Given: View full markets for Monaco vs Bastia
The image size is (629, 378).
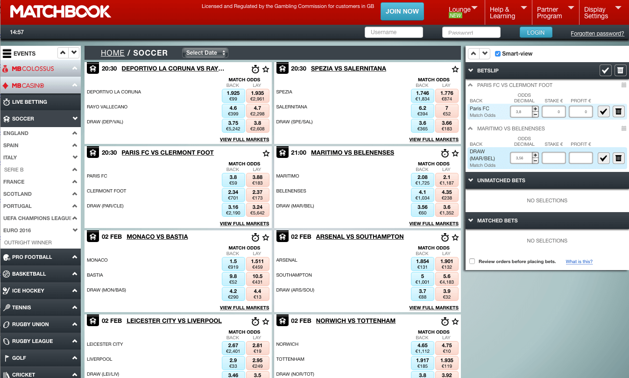Looking at the screenshot, I should (244, 307).
